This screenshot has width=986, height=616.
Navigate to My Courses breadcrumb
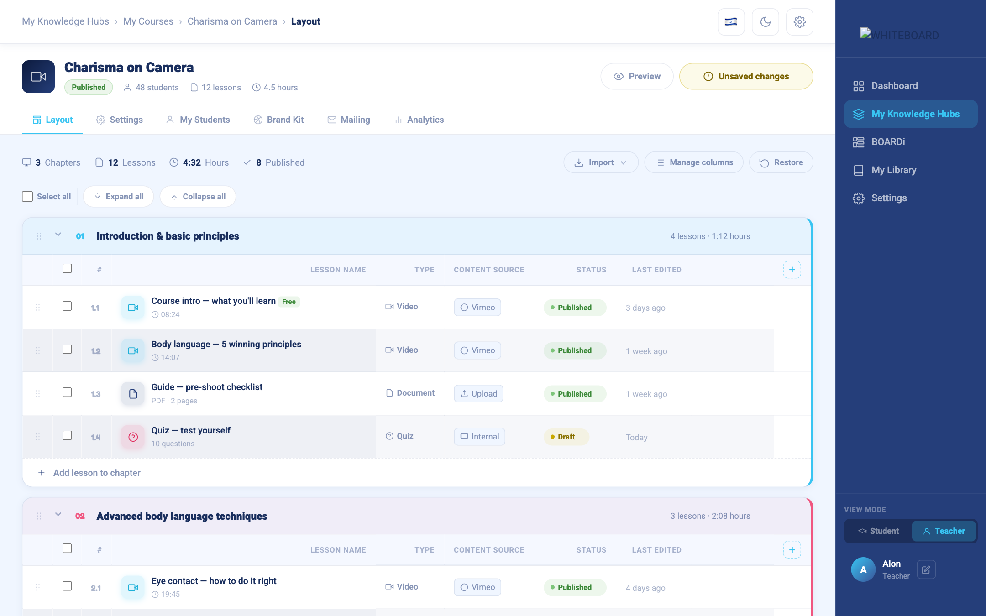coord(148,21)
